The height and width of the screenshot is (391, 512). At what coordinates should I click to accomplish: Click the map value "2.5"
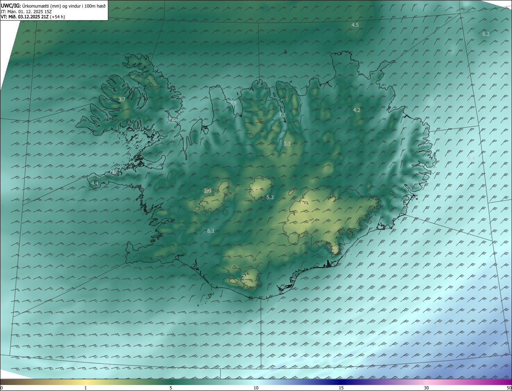pos(335,250)
